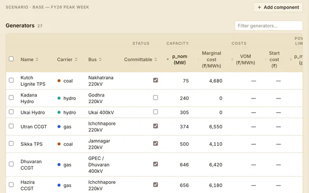Open the Kutch Lignite TPS generator name
The width and height of the screenshot is (309, 193).
click(33, 81)
